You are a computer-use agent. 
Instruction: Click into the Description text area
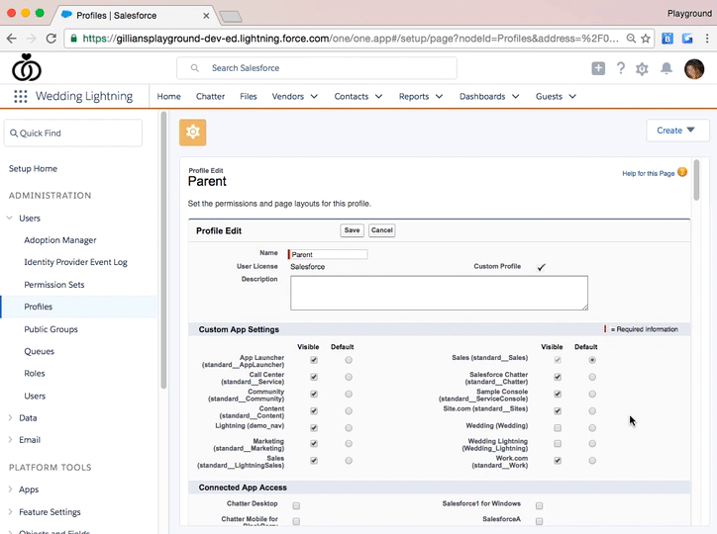coord(439,293)
